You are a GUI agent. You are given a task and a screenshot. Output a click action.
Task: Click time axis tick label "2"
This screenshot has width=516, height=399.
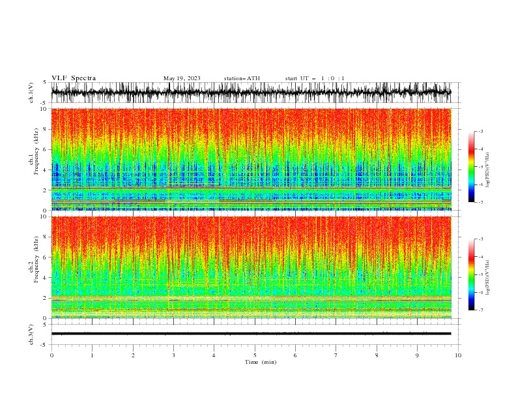tap(133, 355)
